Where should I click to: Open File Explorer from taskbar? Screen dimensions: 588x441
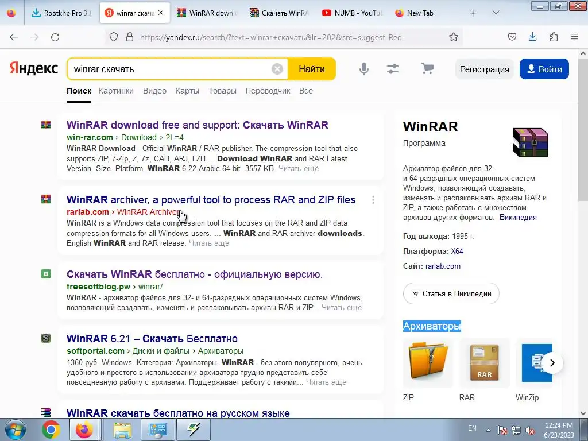[122, 430]
